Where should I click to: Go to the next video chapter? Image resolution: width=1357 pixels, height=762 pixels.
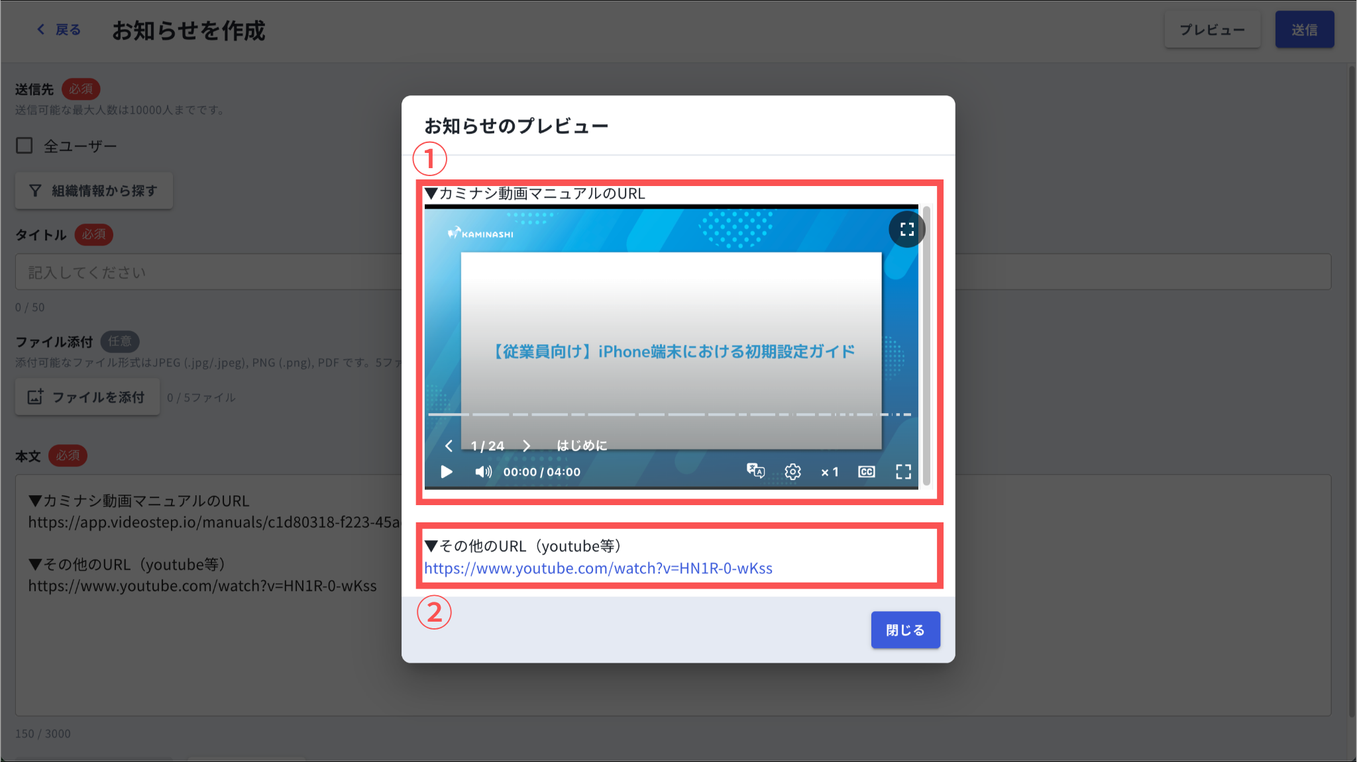[527, 446]
